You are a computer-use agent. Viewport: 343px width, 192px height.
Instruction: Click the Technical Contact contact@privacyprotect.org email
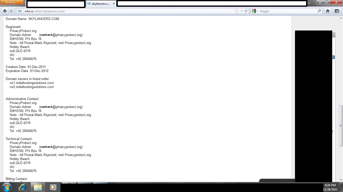[61, 147]
